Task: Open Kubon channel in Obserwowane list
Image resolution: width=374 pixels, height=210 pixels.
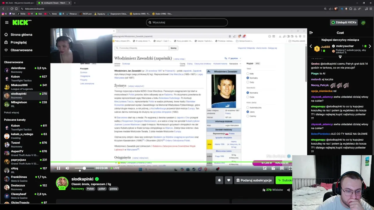Action: 25,78
